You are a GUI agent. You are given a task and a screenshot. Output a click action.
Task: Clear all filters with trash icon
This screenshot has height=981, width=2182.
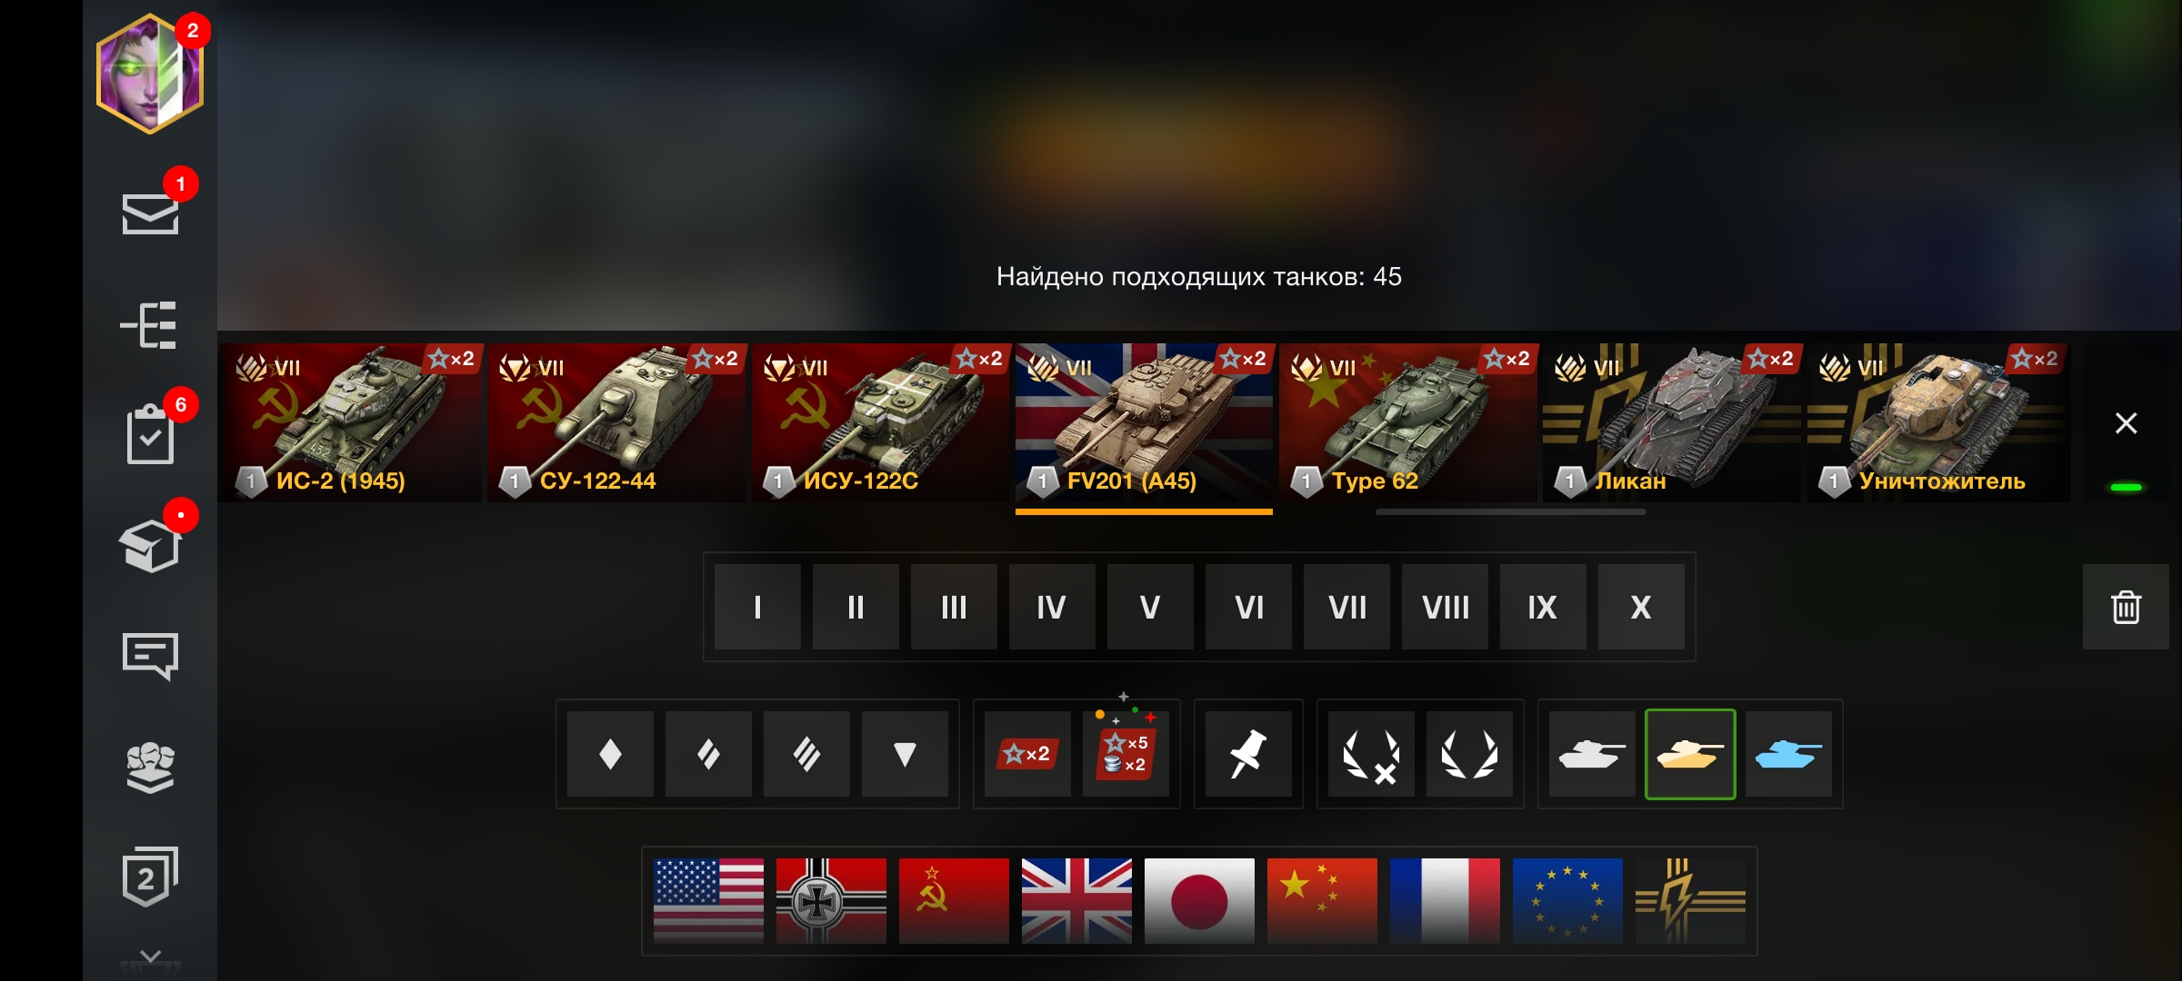click(x=2126, y=607)
